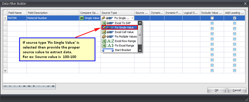Click the Exclude Value column header
The image size is (249, 102).
tap(212, 13)
